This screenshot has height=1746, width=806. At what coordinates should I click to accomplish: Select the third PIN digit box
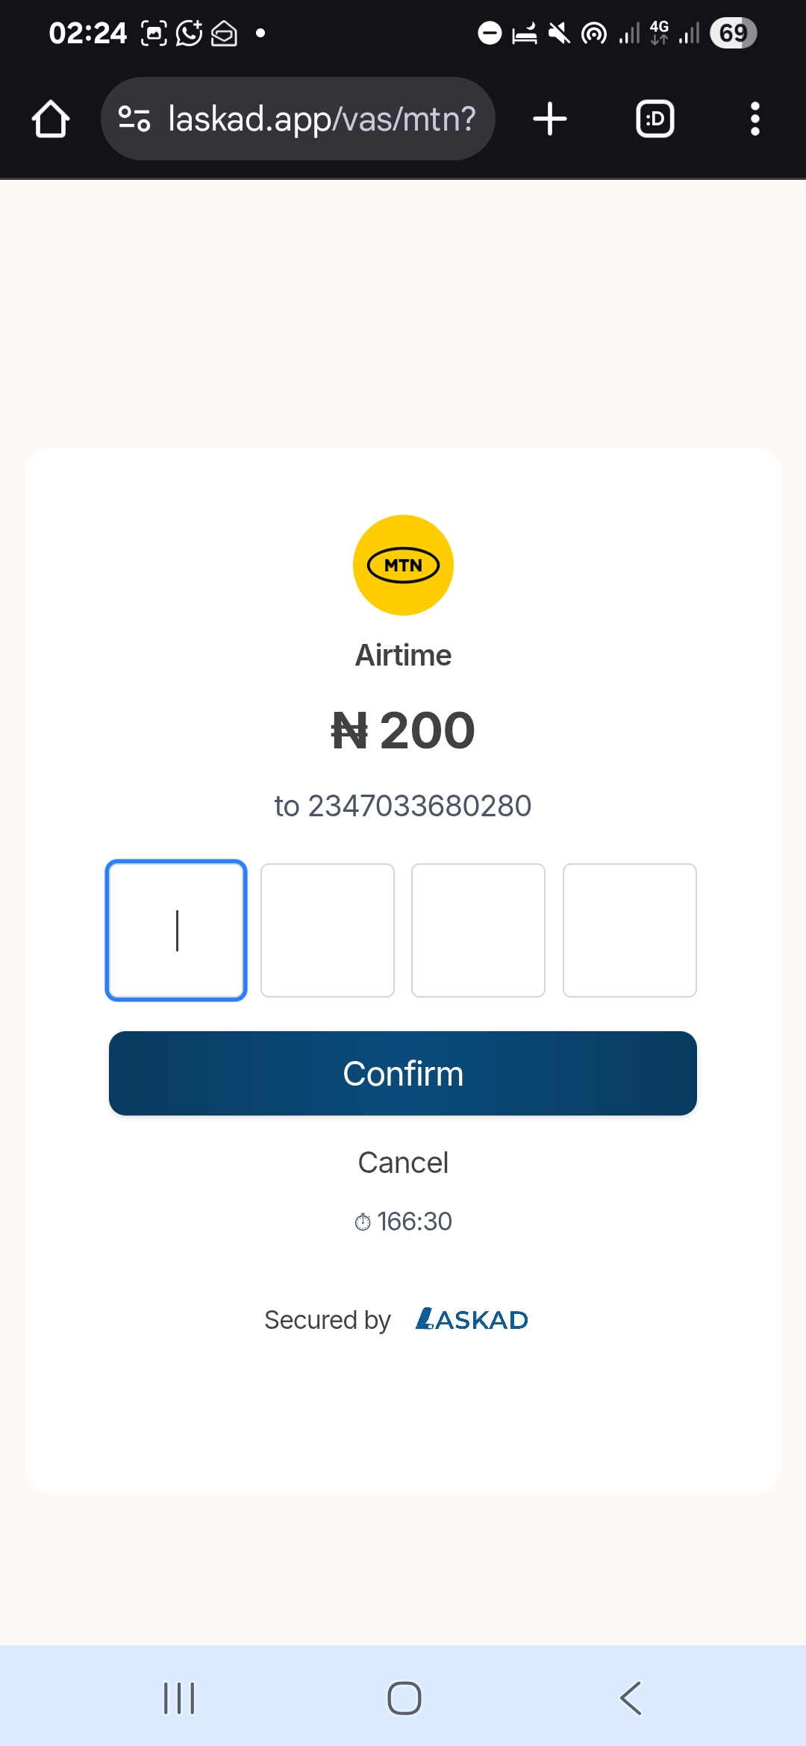pyautogui.click(x=478, y=930)
